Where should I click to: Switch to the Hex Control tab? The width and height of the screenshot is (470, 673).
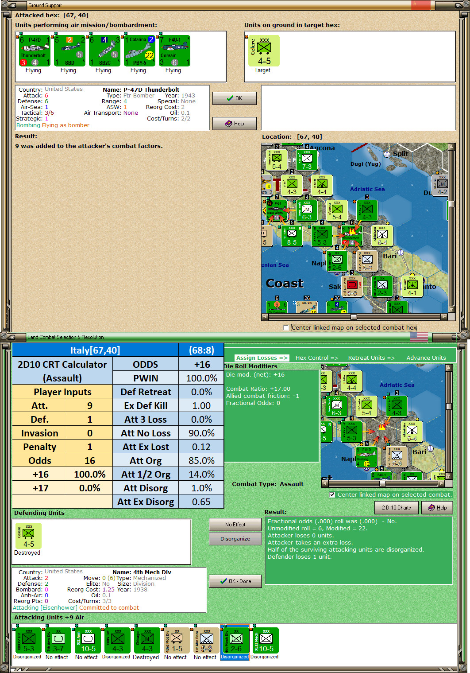click(316, 358)
